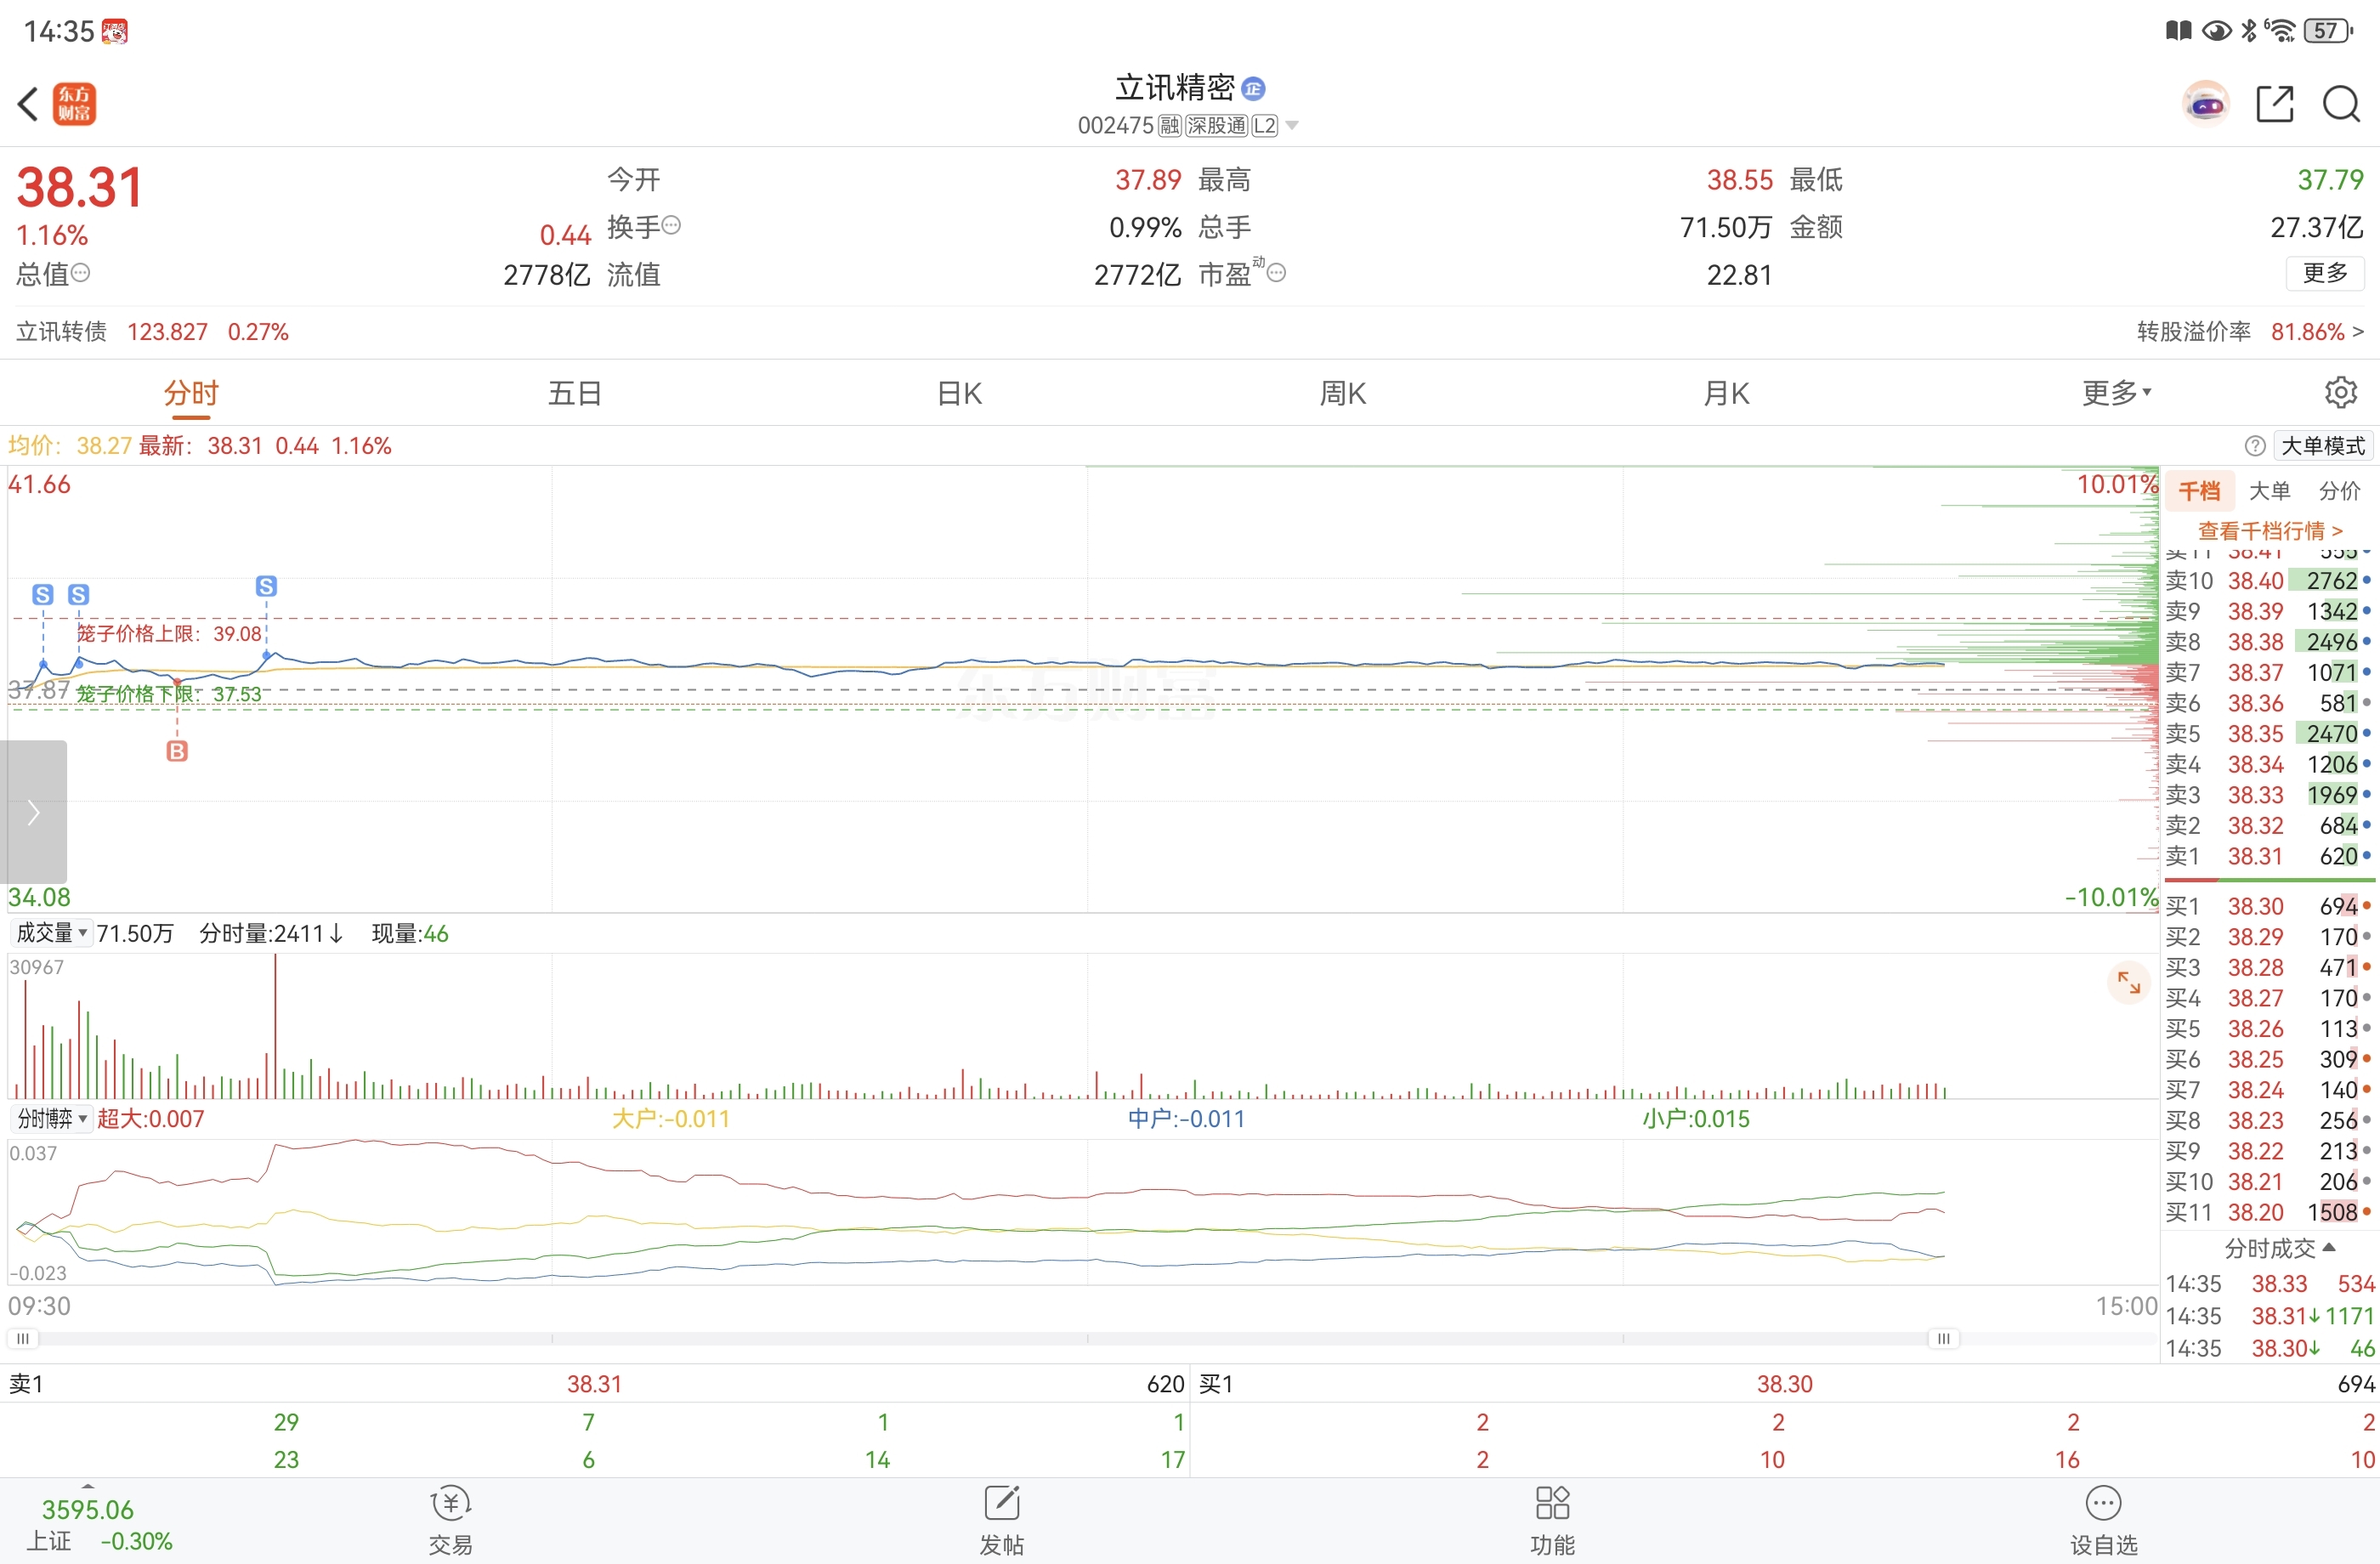The width and height of the screenshot is (2380, 1564).
Task: Select the 分价 tab in order panel
Action: [x=2339, y=491]
